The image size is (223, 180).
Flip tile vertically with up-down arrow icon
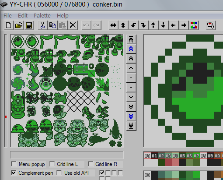(x=123, y=25)
